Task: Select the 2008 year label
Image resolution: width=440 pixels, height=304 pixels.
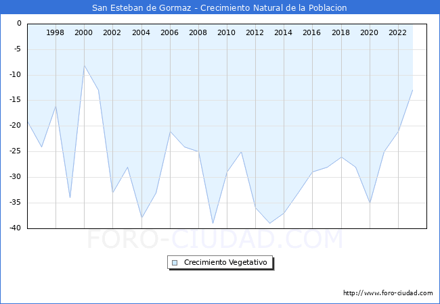Action: pos(198,32)
